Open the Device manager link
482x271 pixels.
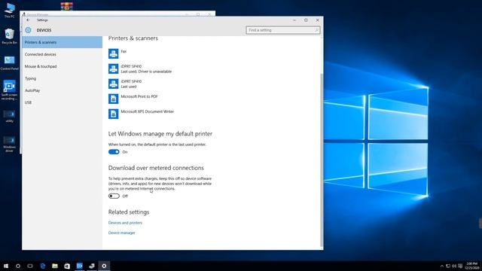point(122,233)
